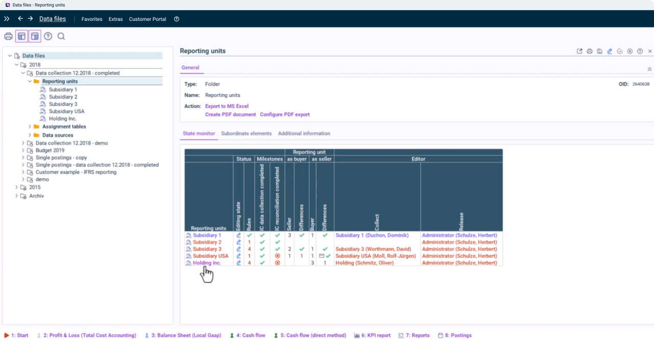Open in new window icon in Reporting units header
The width and height of the screenshot is (654, 343).
(579, 51)
